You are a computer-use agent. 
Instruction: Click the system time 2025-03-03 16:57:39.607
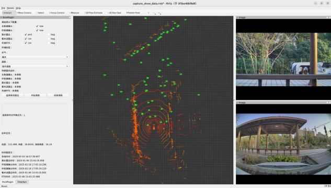pyautogui.click(x=26, y=157)
